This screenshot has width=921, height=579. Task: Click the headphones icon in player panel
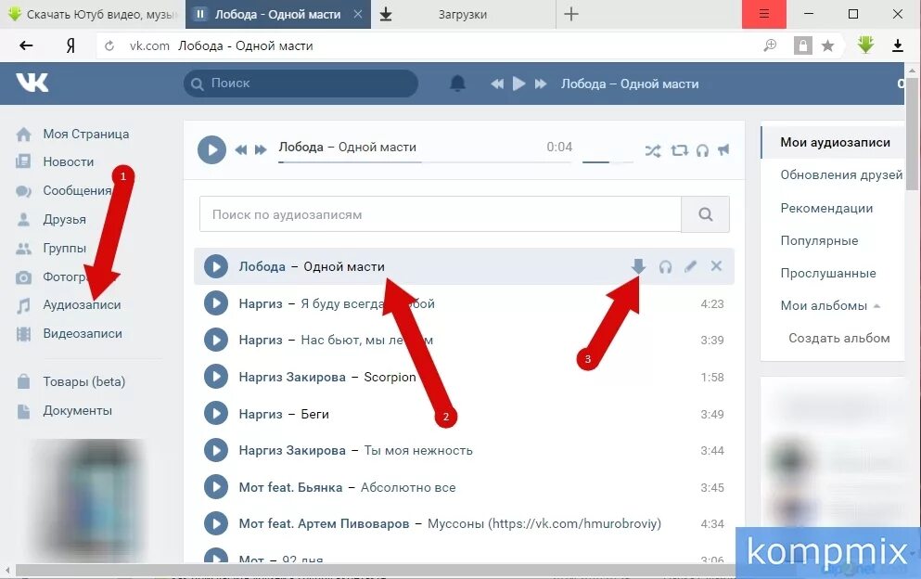click(x=702, y=150)
